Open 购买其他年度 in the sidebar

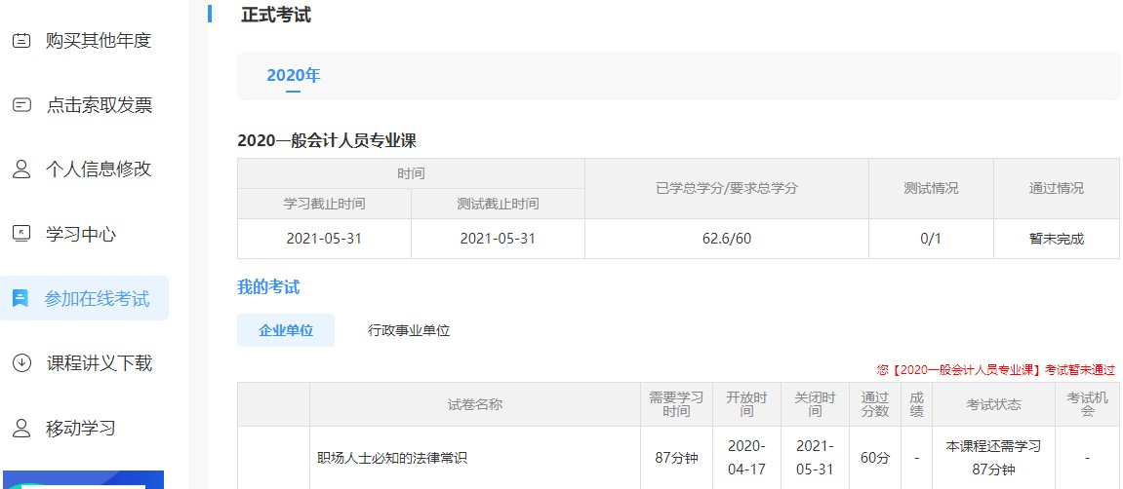pos(99,41)
